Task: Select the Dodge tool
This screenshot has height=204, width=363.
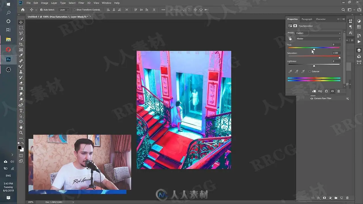Action: 21,99
